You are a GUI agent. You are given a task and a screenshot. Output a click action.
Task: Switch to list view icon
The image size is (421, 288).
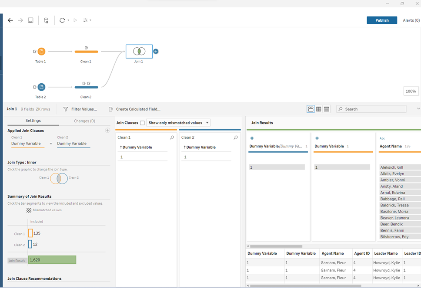point(327,109)
